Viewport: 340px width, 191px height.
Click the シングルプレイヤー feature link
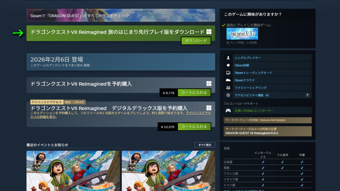pos(248,58)
